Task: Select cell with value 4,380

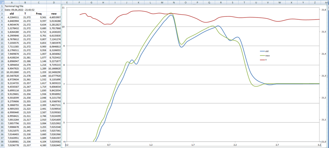Action: pos(39,145)
